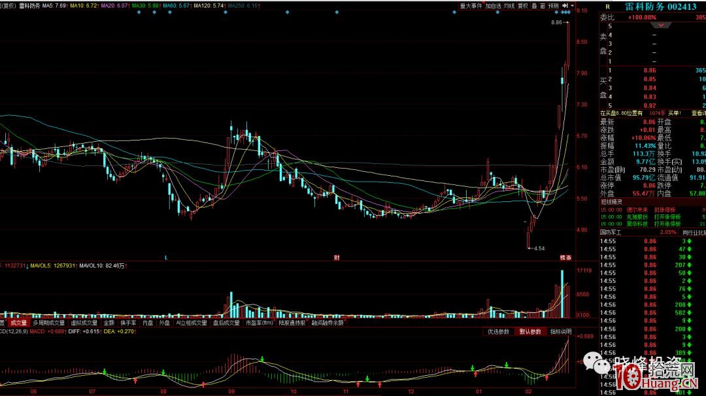Viewport: 706px width, 396px height.
Task: Click the MA60: 5.67 indicator label
Action: (x=177, y=6)
